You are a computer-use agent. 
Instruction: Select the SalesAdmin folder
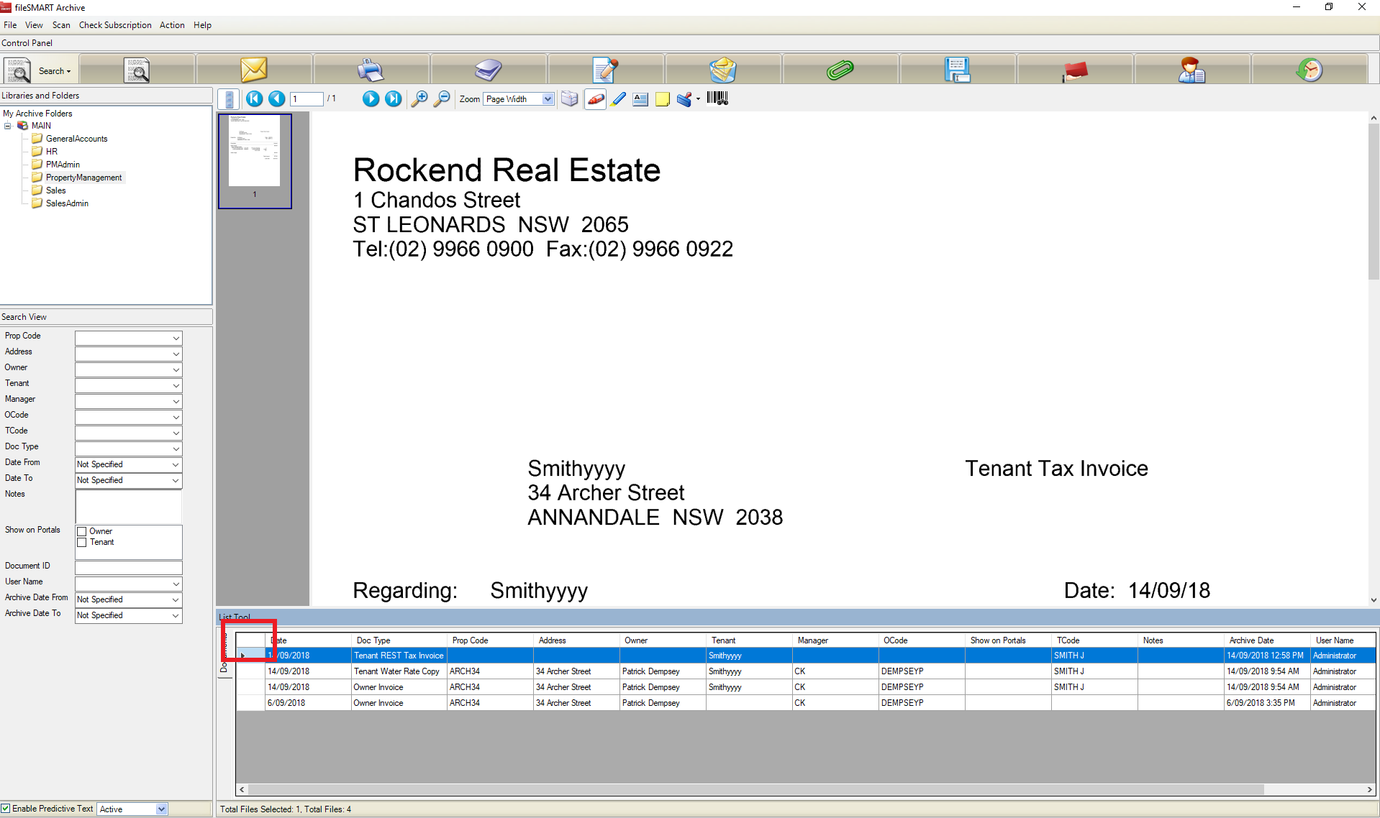[67, 203]
